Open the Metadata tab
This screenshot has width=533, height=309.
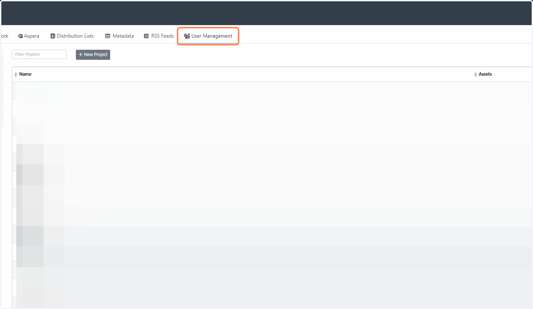pos(119,36)
